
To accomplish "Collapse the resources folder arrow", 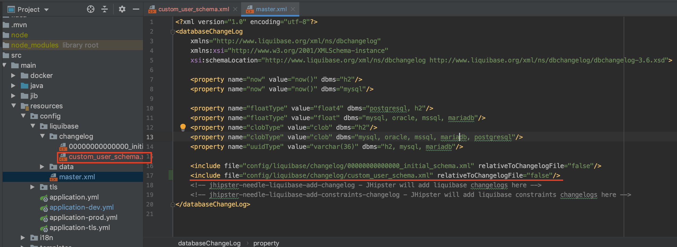I will point(14,106).
